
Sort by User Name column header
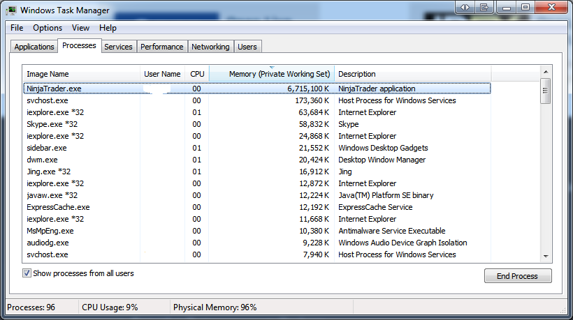pyautogui.click(x=162, y=74)
